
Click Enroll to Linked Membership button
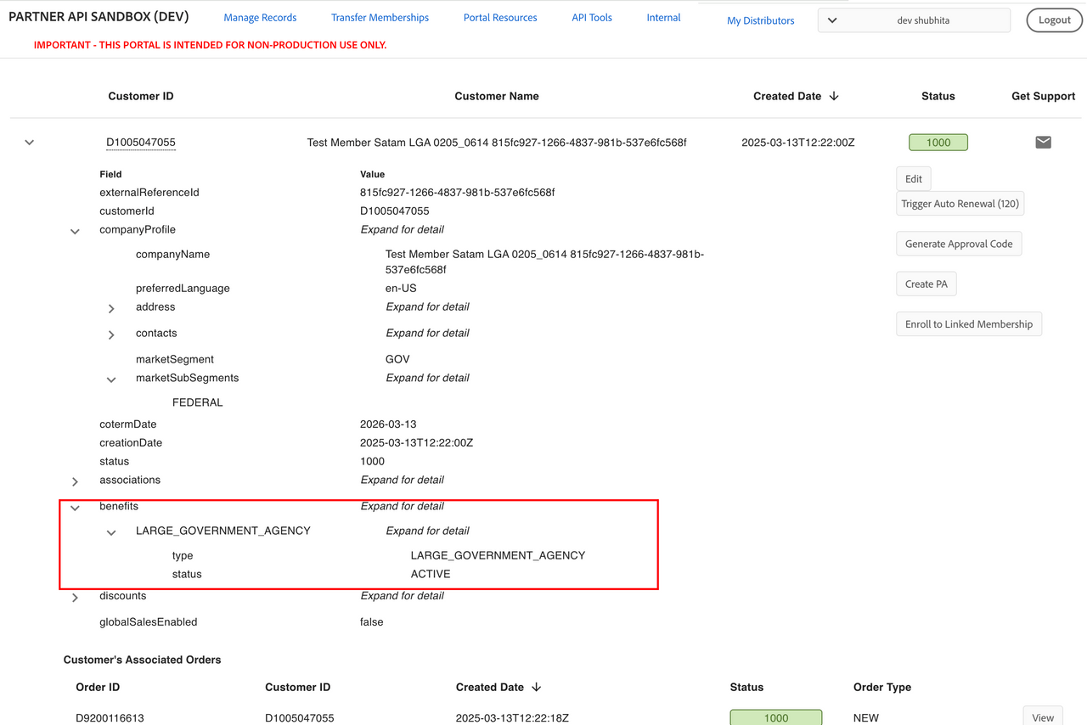969,324
